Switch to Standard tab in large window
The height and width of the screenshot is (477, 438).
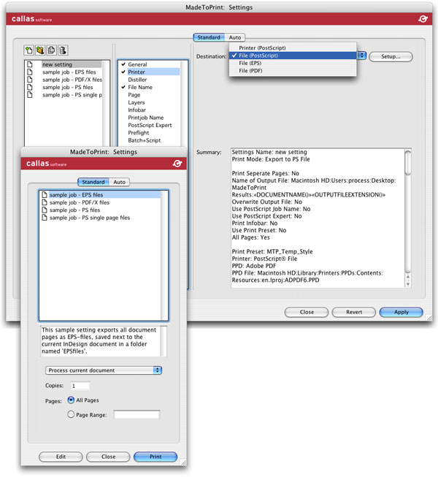pos(209,37)
